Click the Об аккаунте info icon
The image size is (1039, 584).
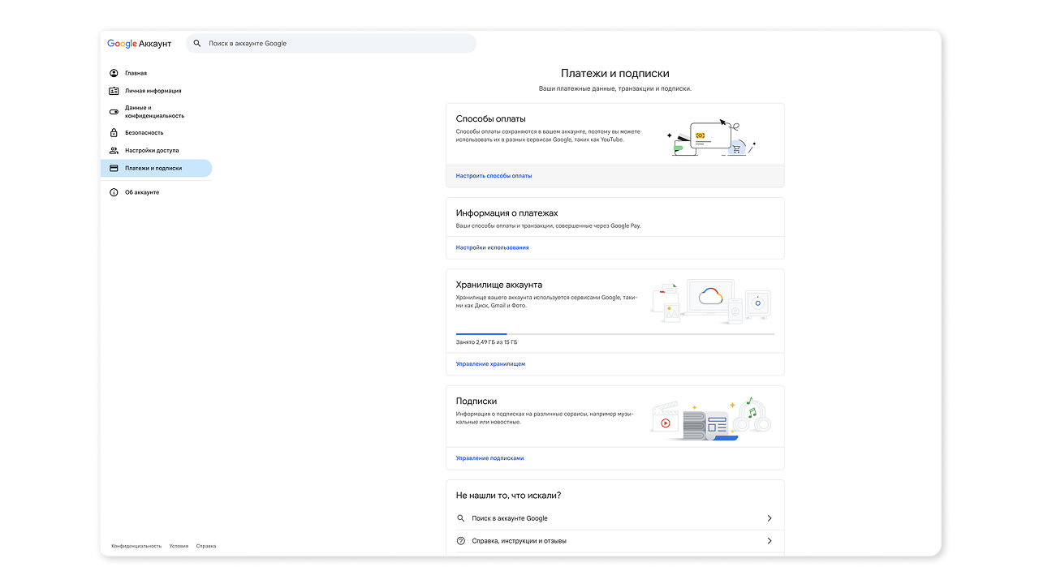114,192
